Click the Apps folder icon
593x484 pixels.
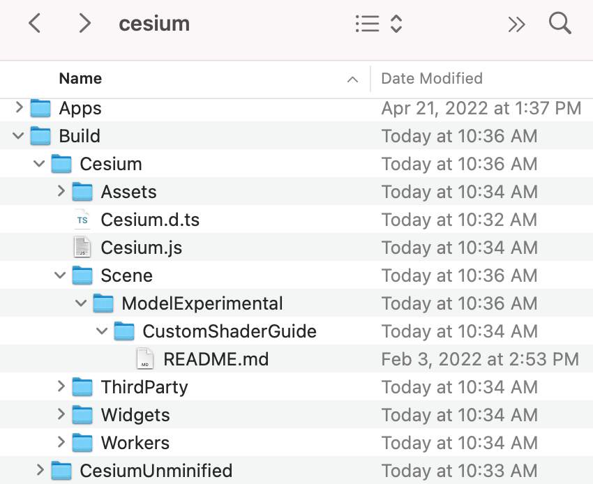click(x=40, y=108)
